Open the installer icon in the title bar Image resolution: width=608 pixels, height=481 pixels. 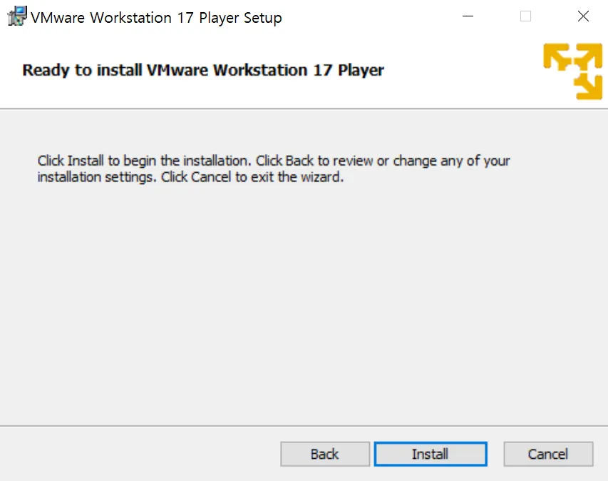(17, 16)
